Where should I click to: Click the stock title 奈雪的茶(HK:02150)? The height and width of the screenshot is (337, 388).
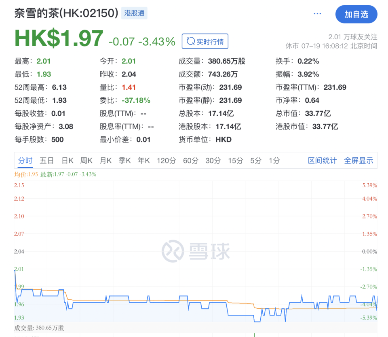[66, 13]
